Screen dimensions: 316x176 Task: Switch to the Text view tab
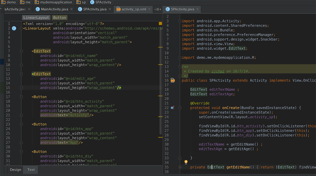31,170
